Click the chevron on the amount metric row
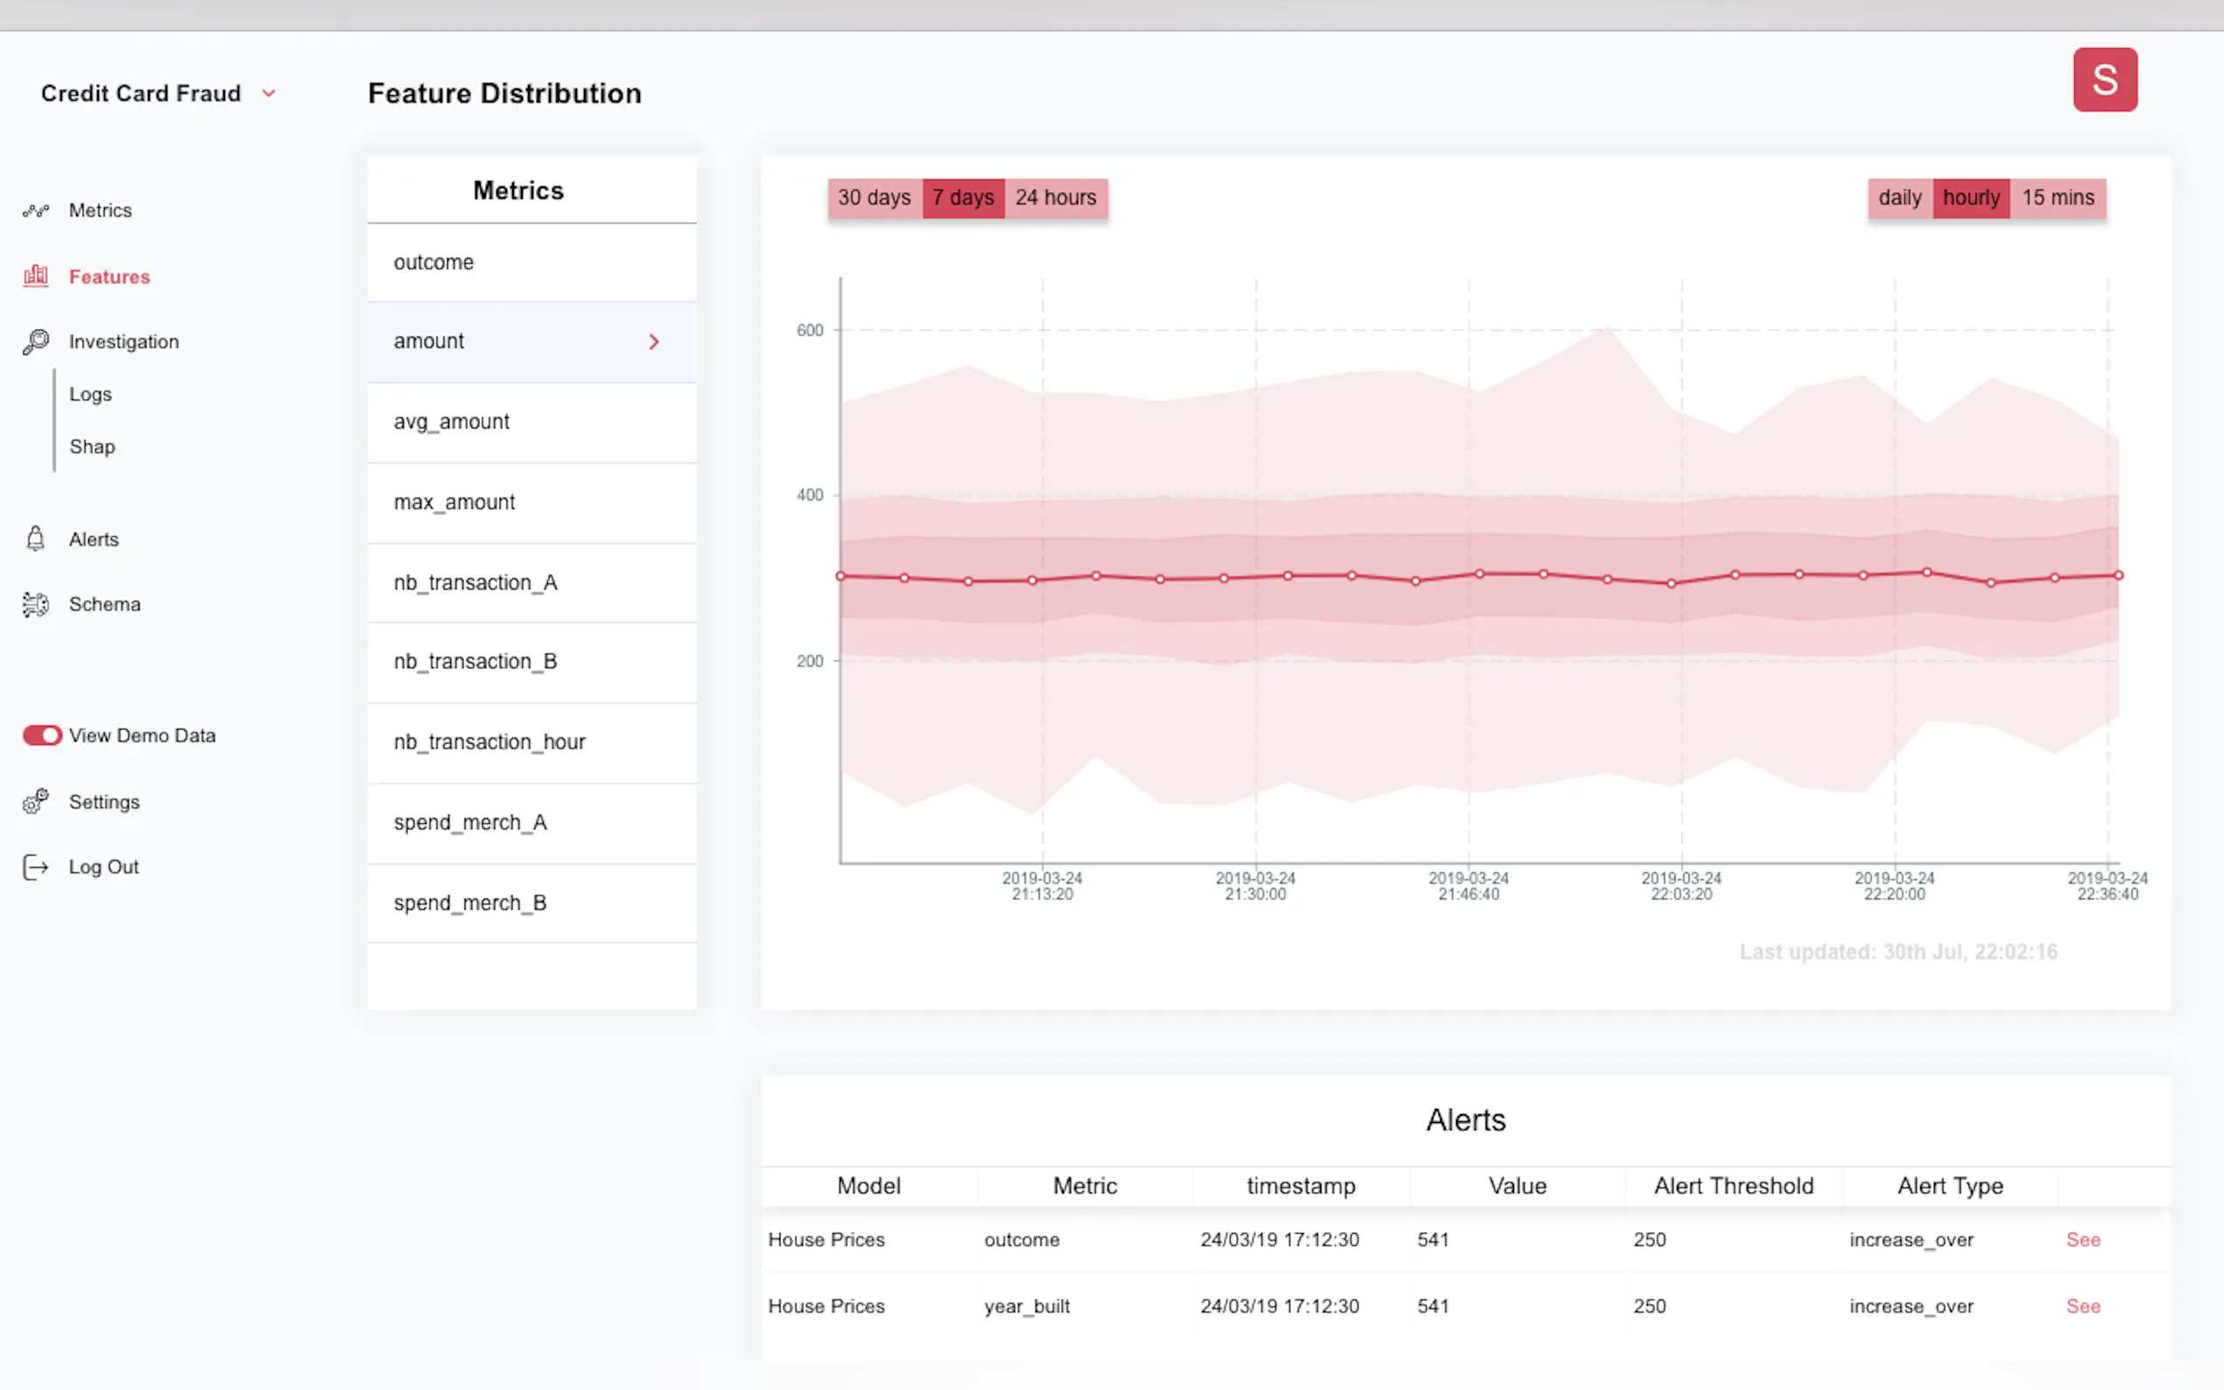The image size is (2224, 1390). pos(654,342)
